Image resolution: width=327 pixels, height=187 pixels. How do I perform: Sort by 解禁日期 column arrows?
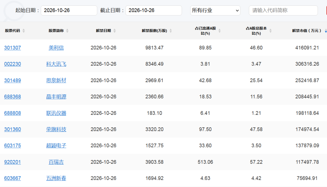coord(114,31)
